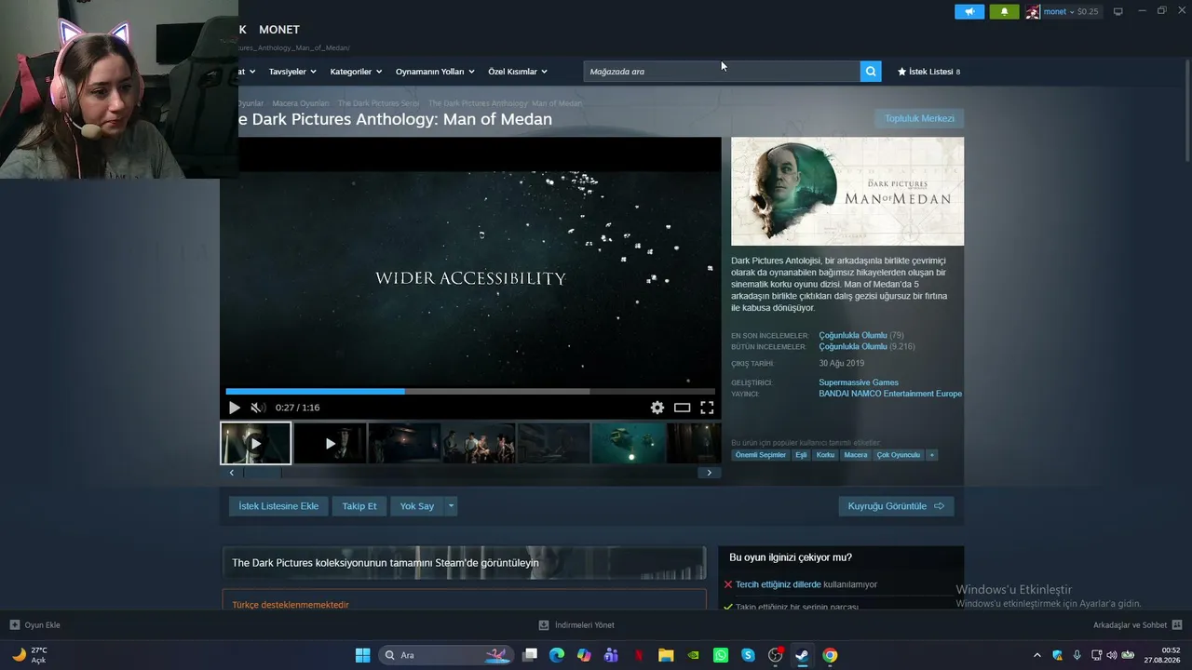Open Netflix from the taskbar
1192x670 pixels.
pyautogui.click(x=639, y=655)
